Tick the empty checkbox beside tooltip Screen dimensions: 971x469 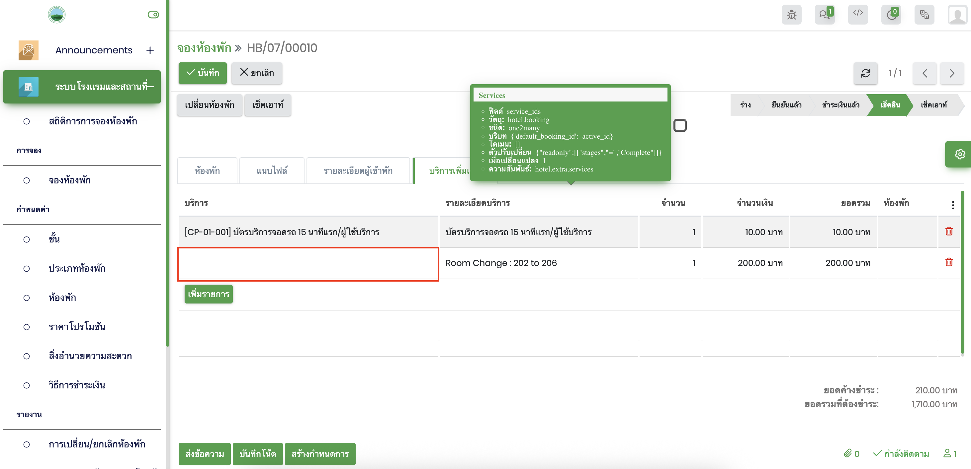click(x=680, y=125)
